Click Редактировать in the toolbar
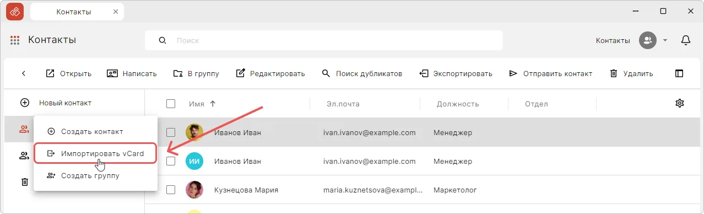This screenshot has width=704, height=214. coord(270,73)
